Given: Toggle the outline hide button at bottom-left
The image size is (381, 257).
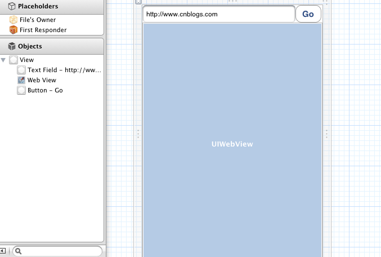Looking at the screenshot, I should 3,251.
